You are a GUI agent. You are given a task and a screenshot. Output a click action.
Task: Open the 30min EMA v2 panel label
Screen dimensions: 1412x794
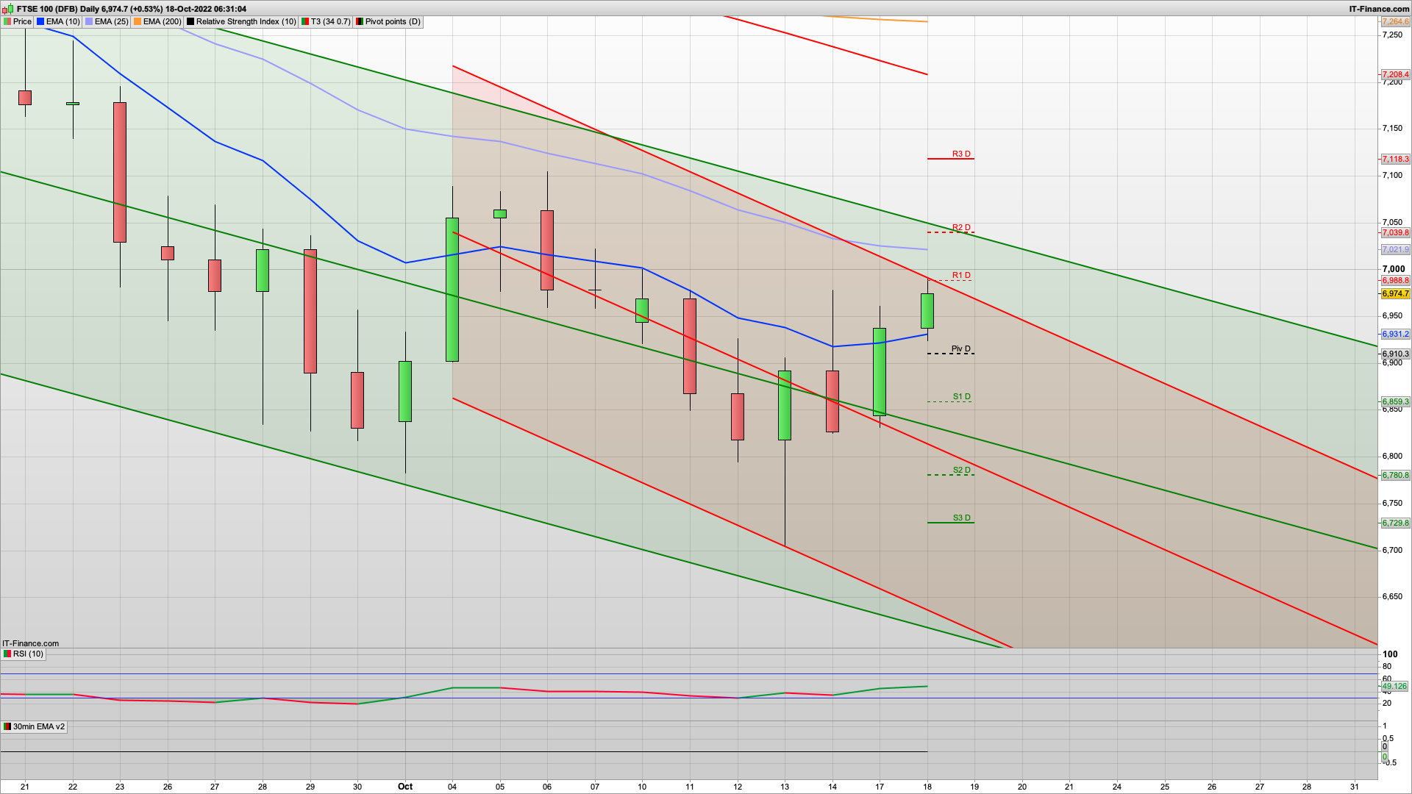coord(35,726)
